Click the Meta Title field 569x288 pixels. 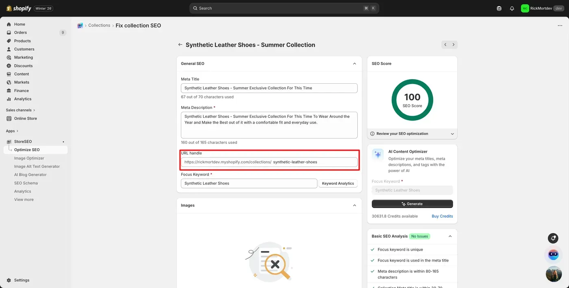tap(269, 88)
